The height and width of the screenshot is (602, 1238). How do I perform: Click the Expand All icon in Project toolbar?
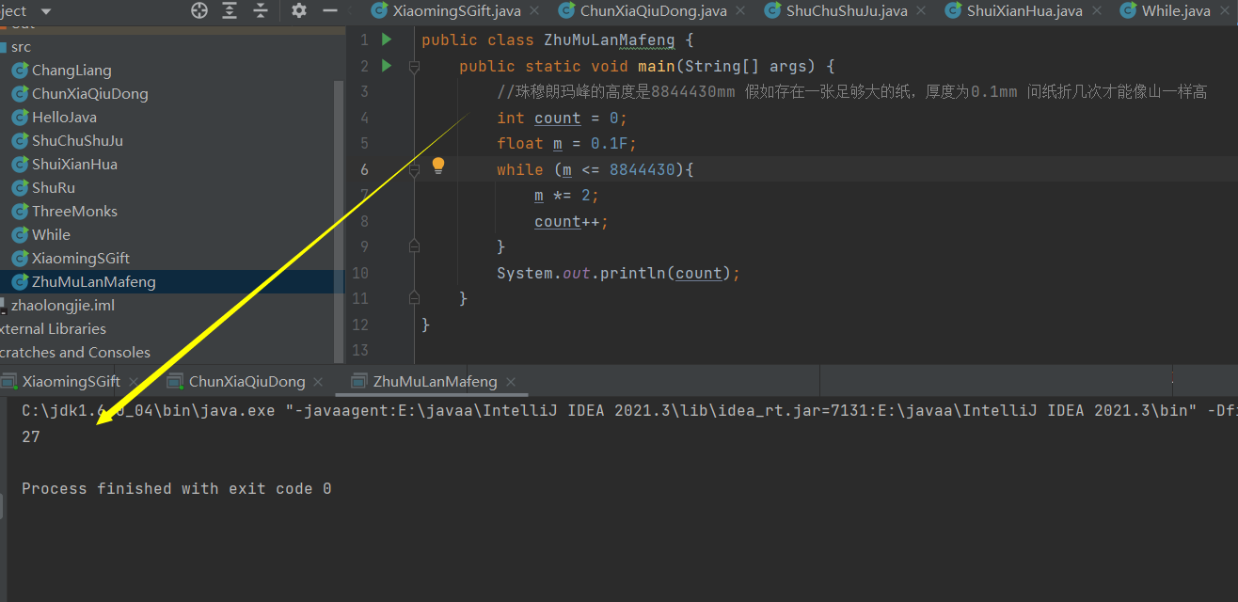click(230, 10)
